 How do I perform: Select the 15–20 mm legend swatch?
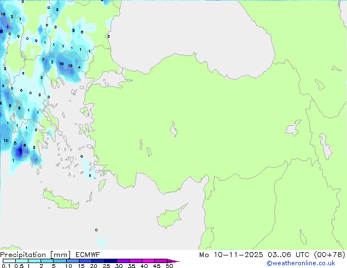click(x=85, y=261)
